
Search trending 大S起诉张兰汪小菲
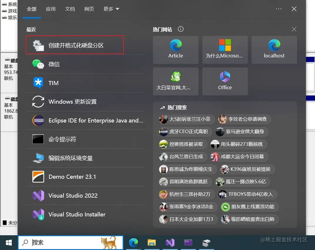(x=186, y=119)
